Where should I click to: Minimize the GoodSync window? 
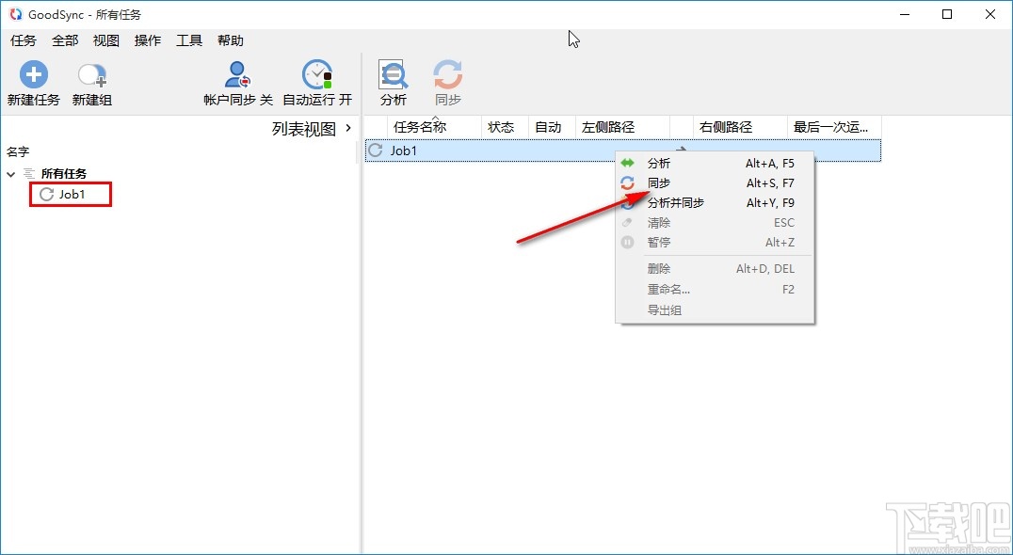click(905, 14)
